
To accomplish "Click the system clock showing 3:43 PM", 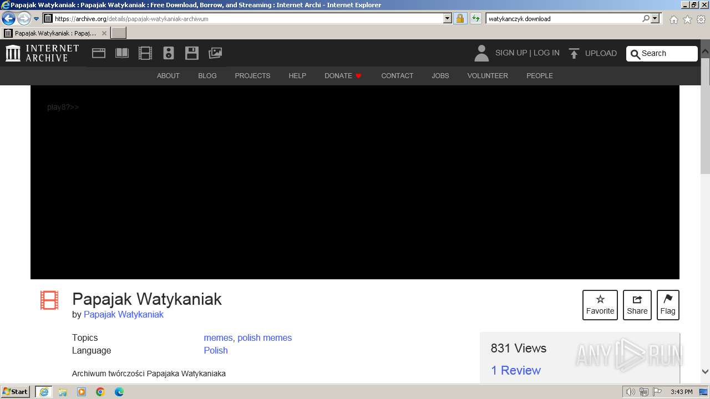I will (x=681, y=392).
